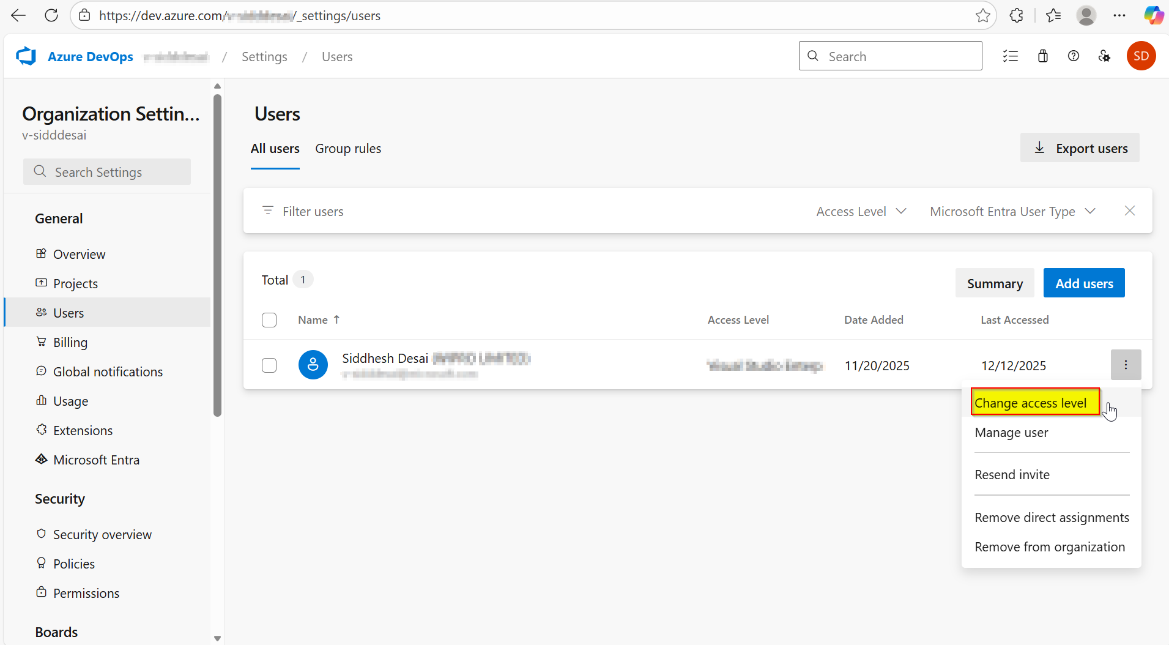Focus the Search Settings field
Screen dimensions: 1169x645
tap(107, 172)
